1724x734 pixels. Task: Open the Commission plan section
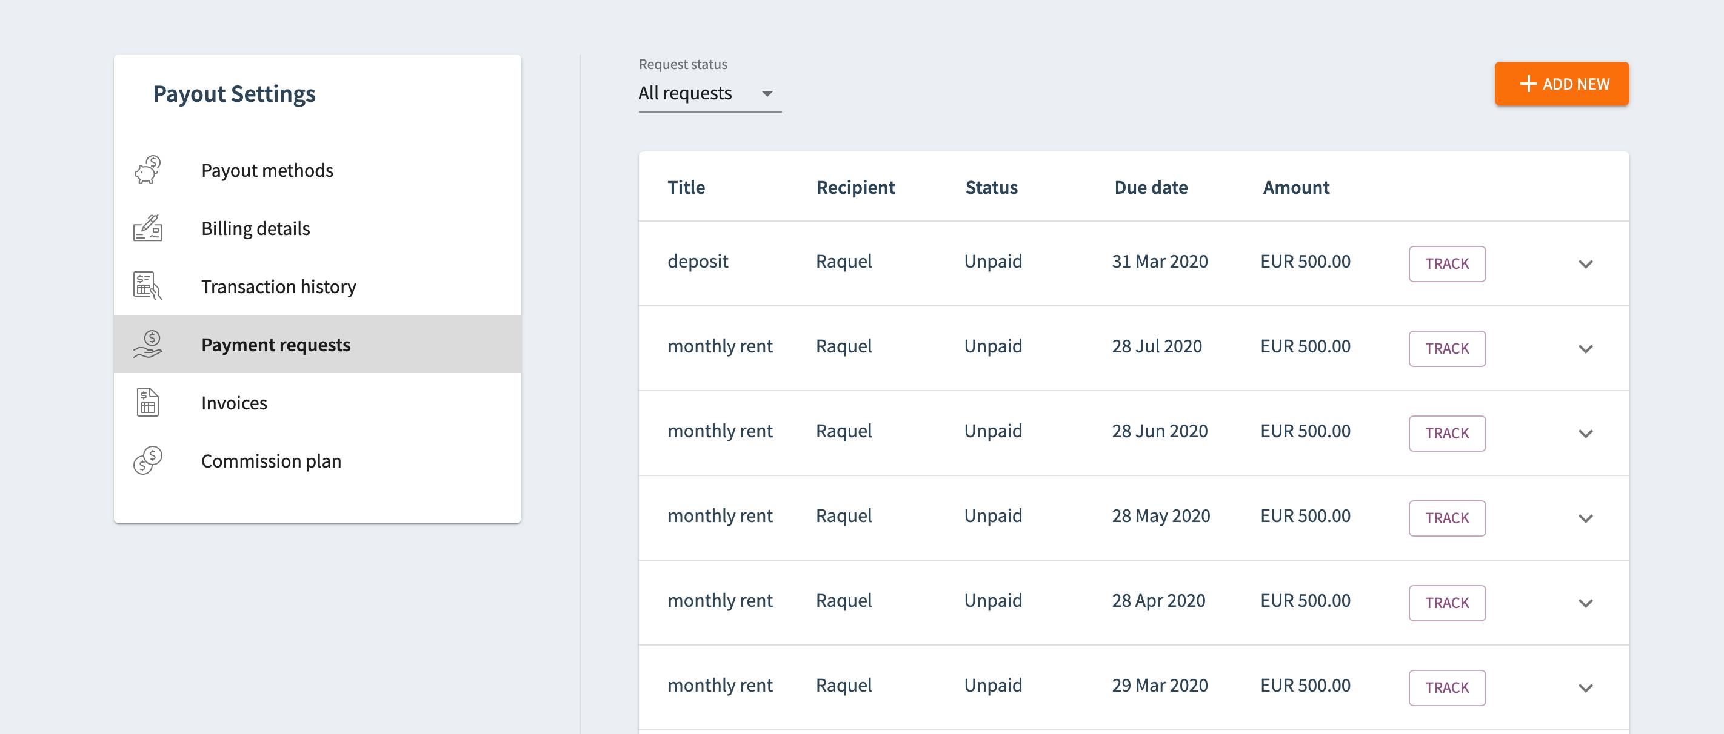tap(271, 461)
